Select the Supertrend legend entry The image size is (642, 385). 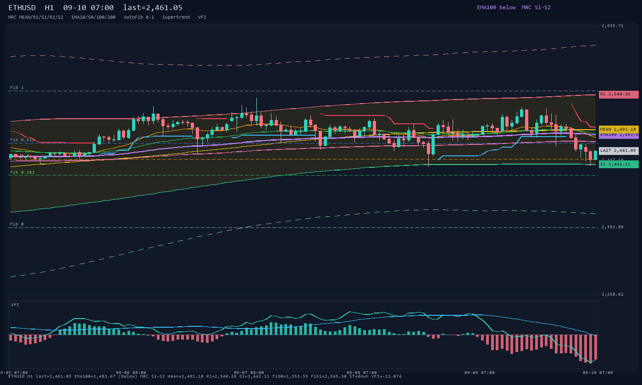coord(176,17)
